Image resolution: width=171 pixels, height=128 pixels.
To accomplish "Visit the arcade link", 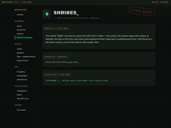I will point(21,110).
